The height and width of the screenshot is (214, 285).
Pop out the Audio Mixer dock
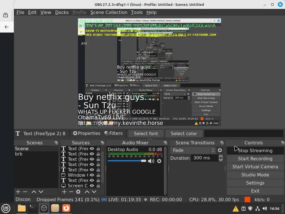point(165,143)
